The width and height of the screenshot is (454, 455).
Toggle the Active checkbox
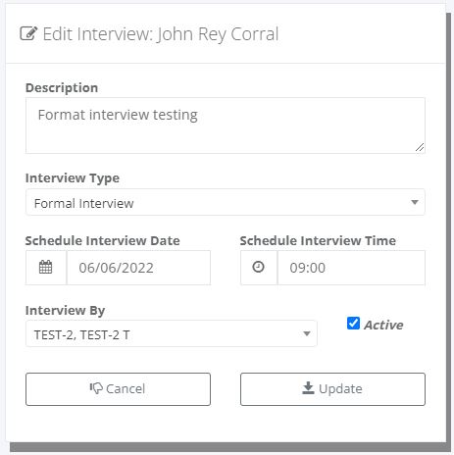click(x=353, y=324)
